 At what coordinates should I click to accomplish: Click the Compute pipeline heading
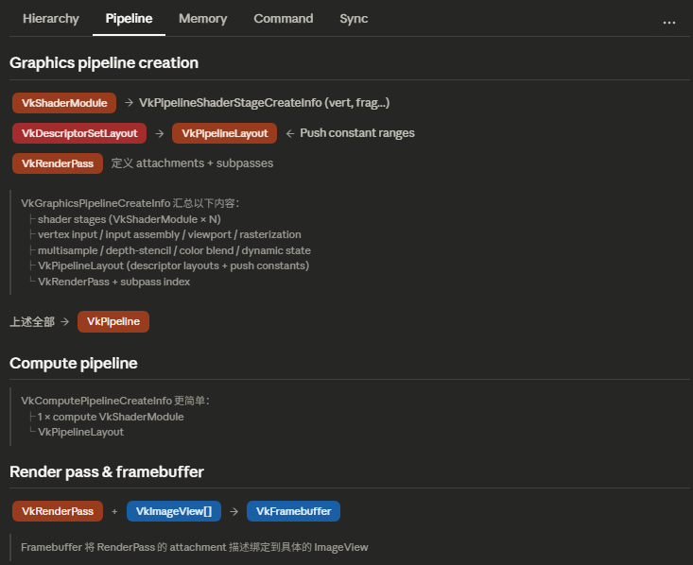(x=74, y=364)
